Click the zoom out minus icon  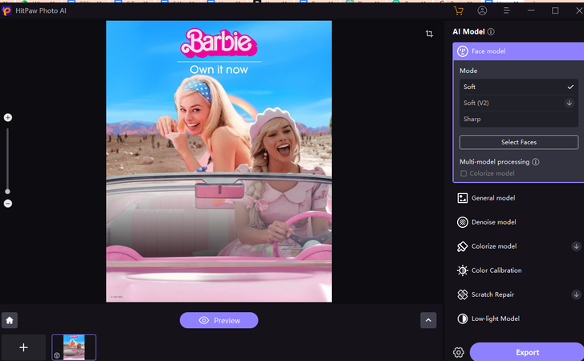click(8, 204)
